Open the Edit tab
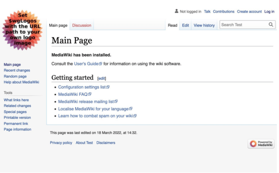 click(185, 25)
